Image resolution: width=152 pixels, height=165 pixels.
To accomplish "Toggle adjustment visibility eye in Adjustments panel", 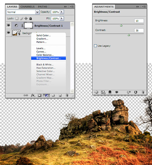I will point(116,92).
